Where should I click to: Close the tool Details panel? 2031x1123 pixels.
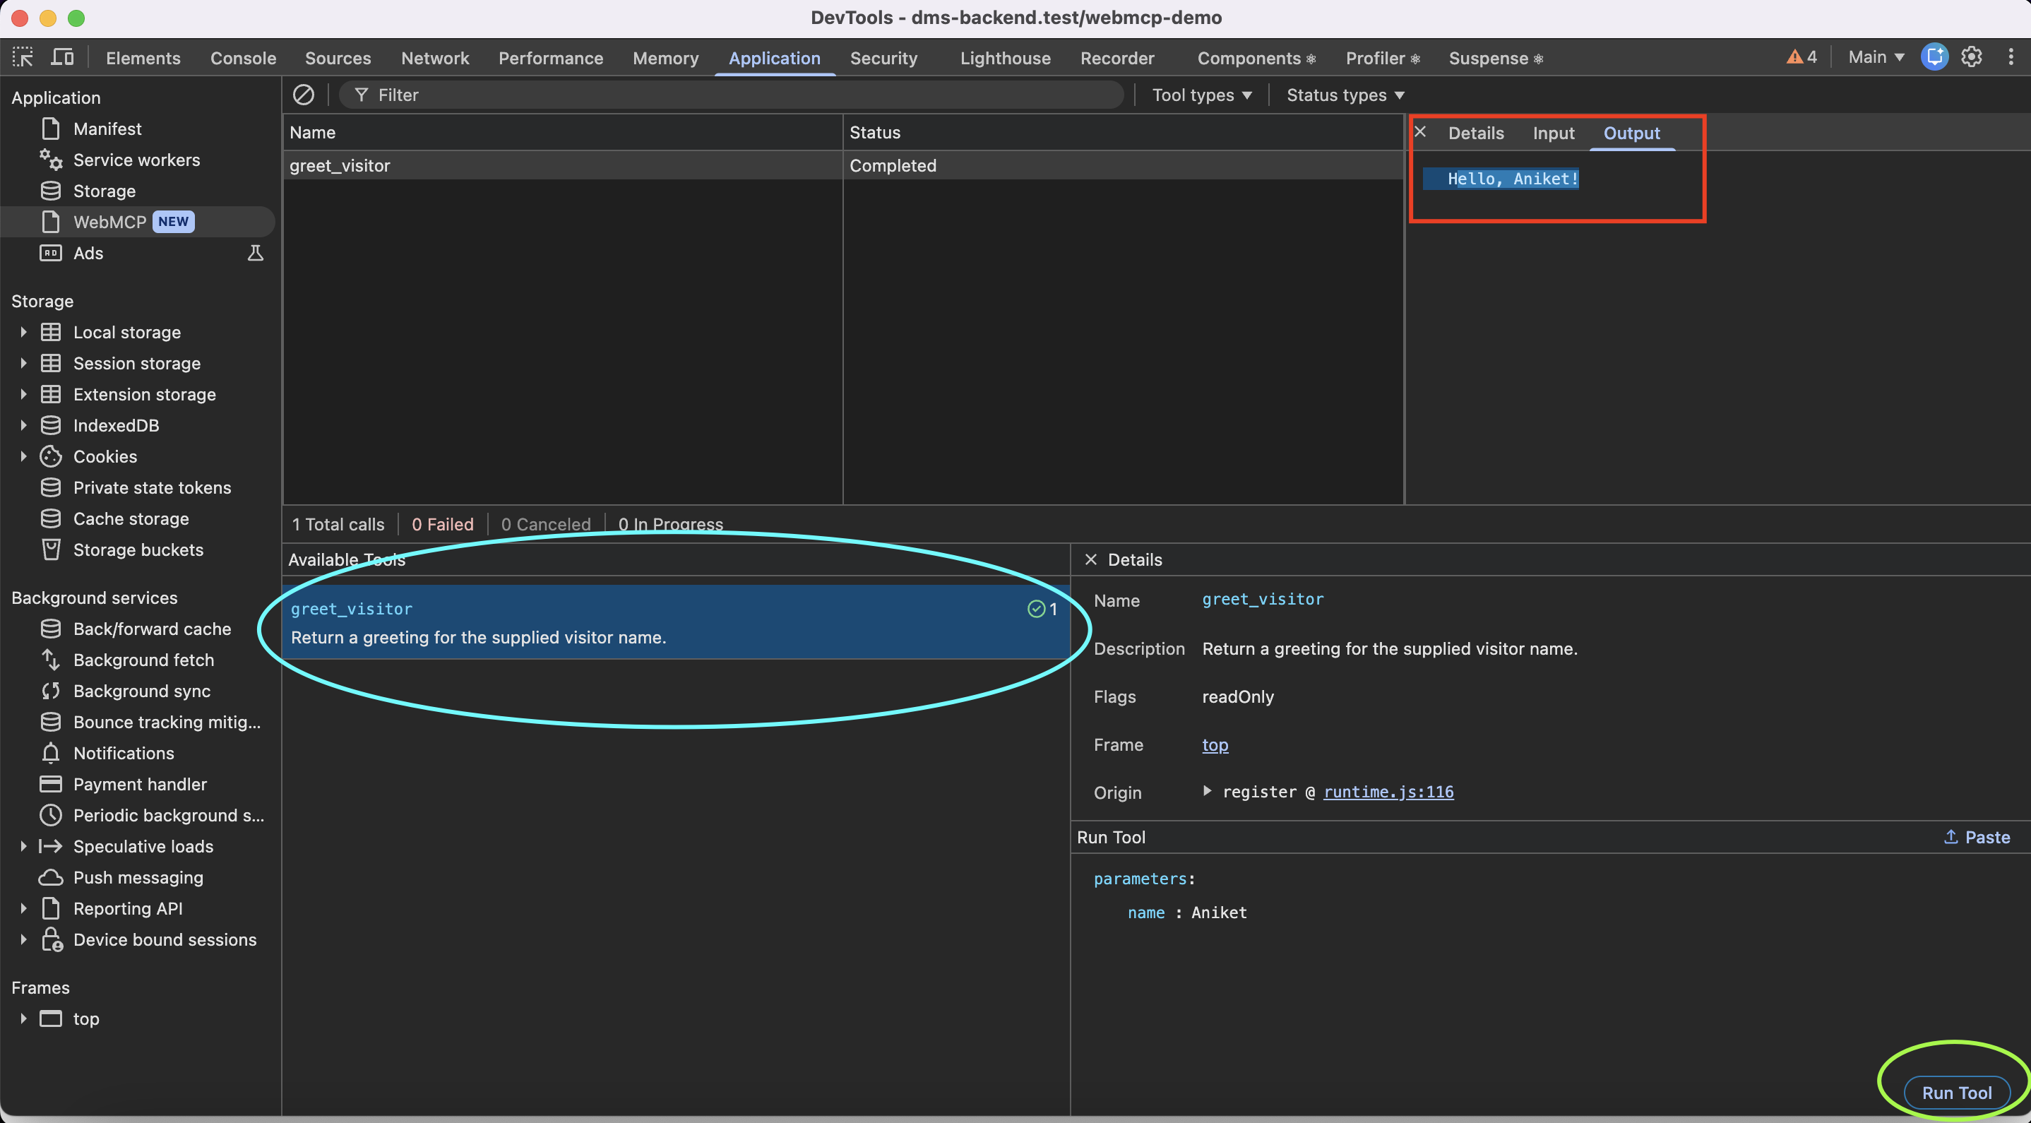click(1090, 559)
